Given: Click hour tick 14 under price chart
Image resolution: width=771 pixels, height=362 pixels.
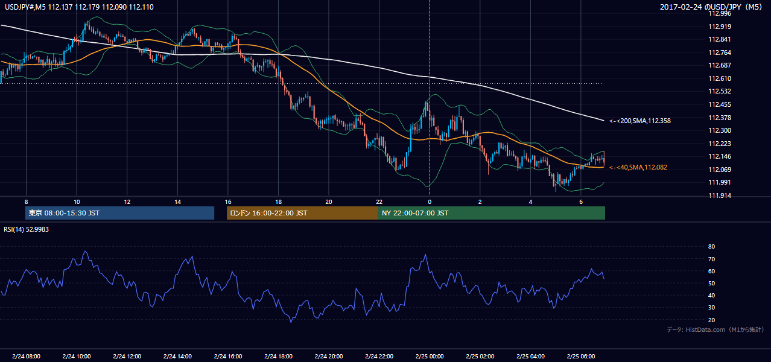Looking at the screenshot, I should click(x=177, y=202).
